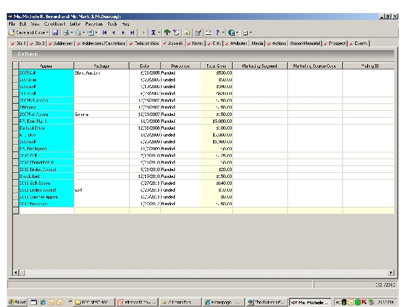Click the Marketing Segment column header
The height and width of the screenshot is (307, 409).
(x=260, y=66)
